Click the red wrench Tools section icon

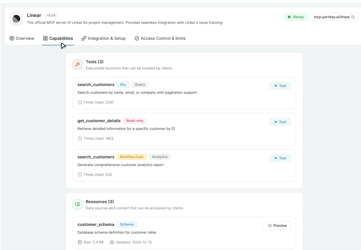click(x=77, y=65)
